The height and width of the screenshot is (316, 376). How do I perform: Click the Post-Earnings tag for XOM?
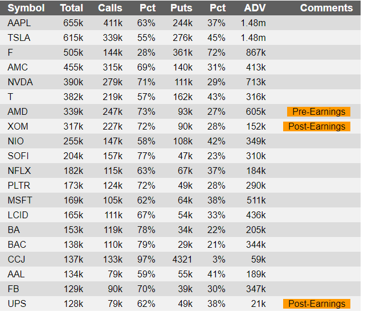[x=317, y=127]
